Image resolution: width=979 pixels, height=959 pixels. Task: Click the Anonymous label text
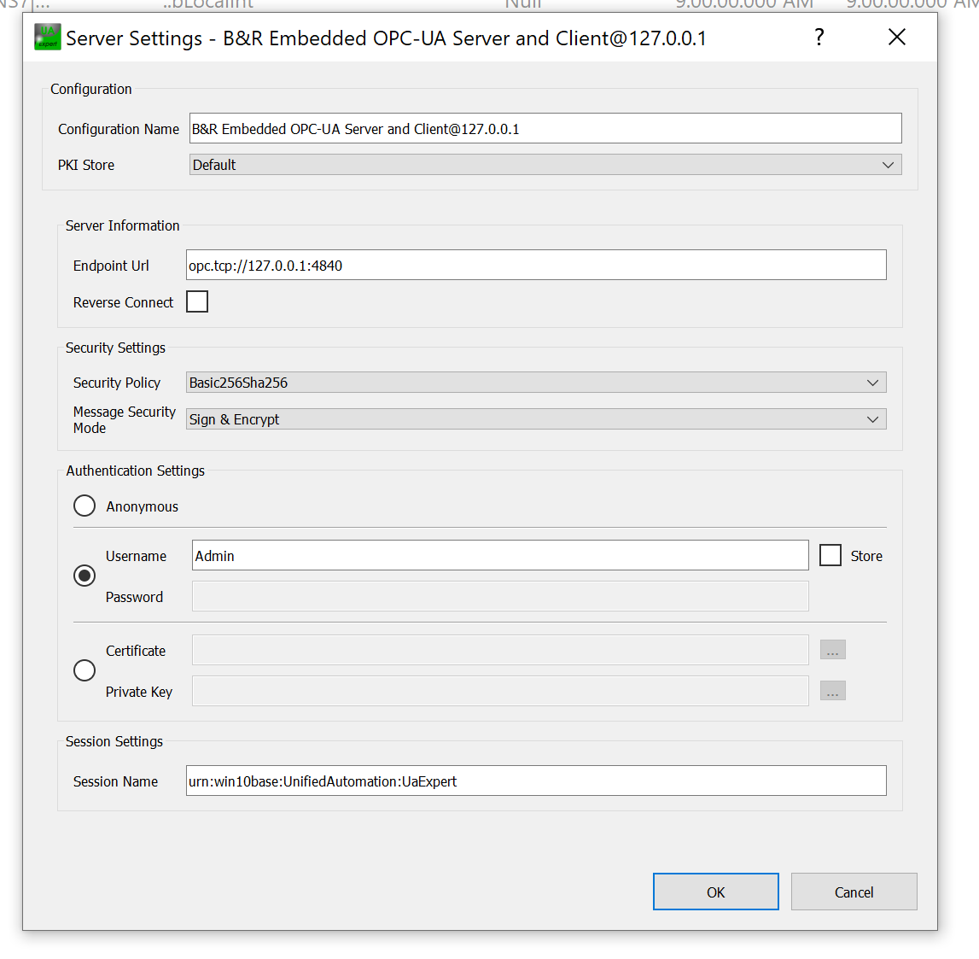point(142,506)
